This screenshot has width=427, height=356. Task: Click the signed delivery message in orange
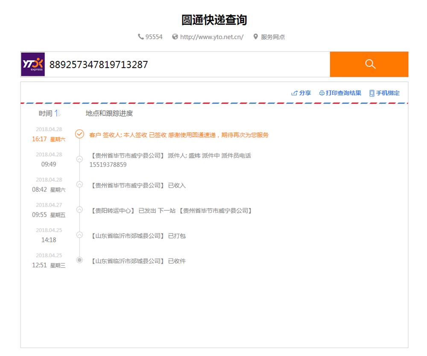(179, 135)
